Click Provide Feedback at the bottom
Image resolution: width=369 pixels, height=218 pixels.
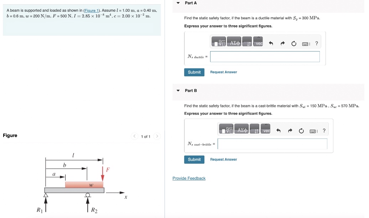(x=189, y=178)
